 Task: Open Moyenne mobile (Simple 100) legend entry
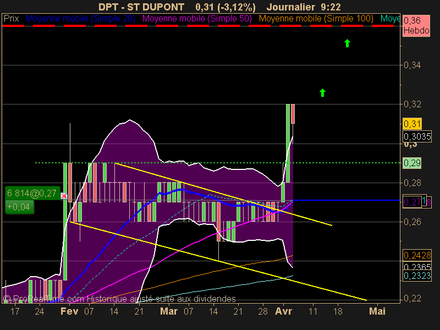click(x=316, y=19)
